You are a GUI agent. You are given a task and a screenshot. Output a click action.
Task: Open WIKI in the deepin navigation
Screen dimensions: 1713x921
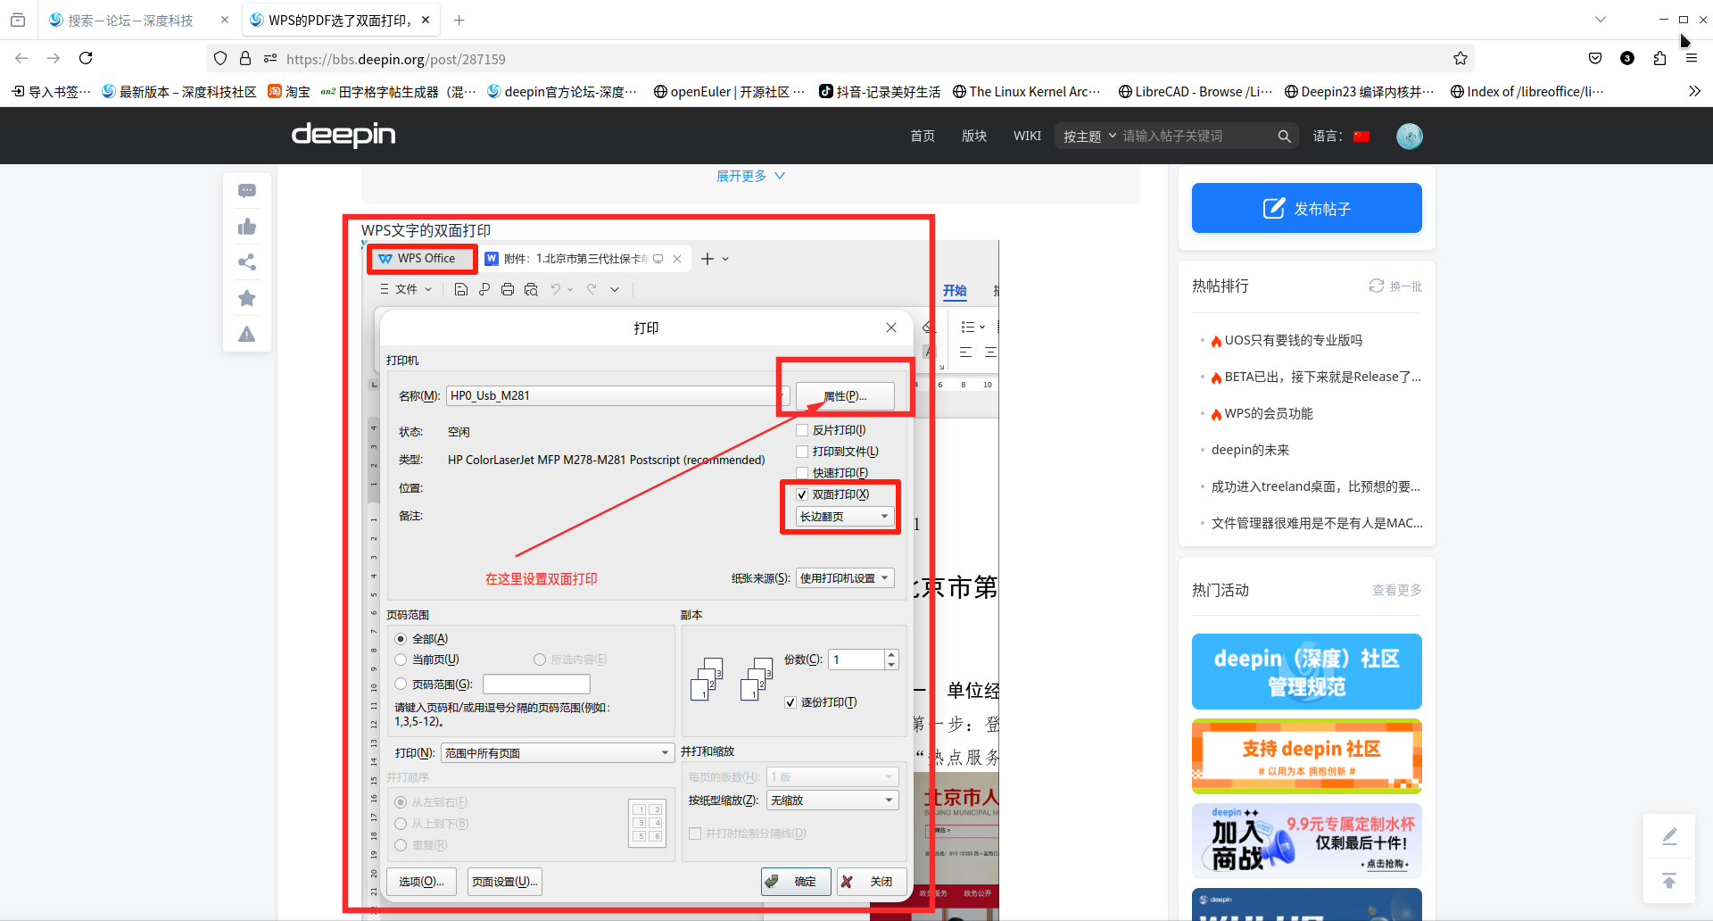1027,136
